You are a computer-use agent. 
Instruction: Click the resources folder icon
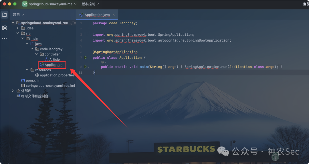click(x=33, y=70)
